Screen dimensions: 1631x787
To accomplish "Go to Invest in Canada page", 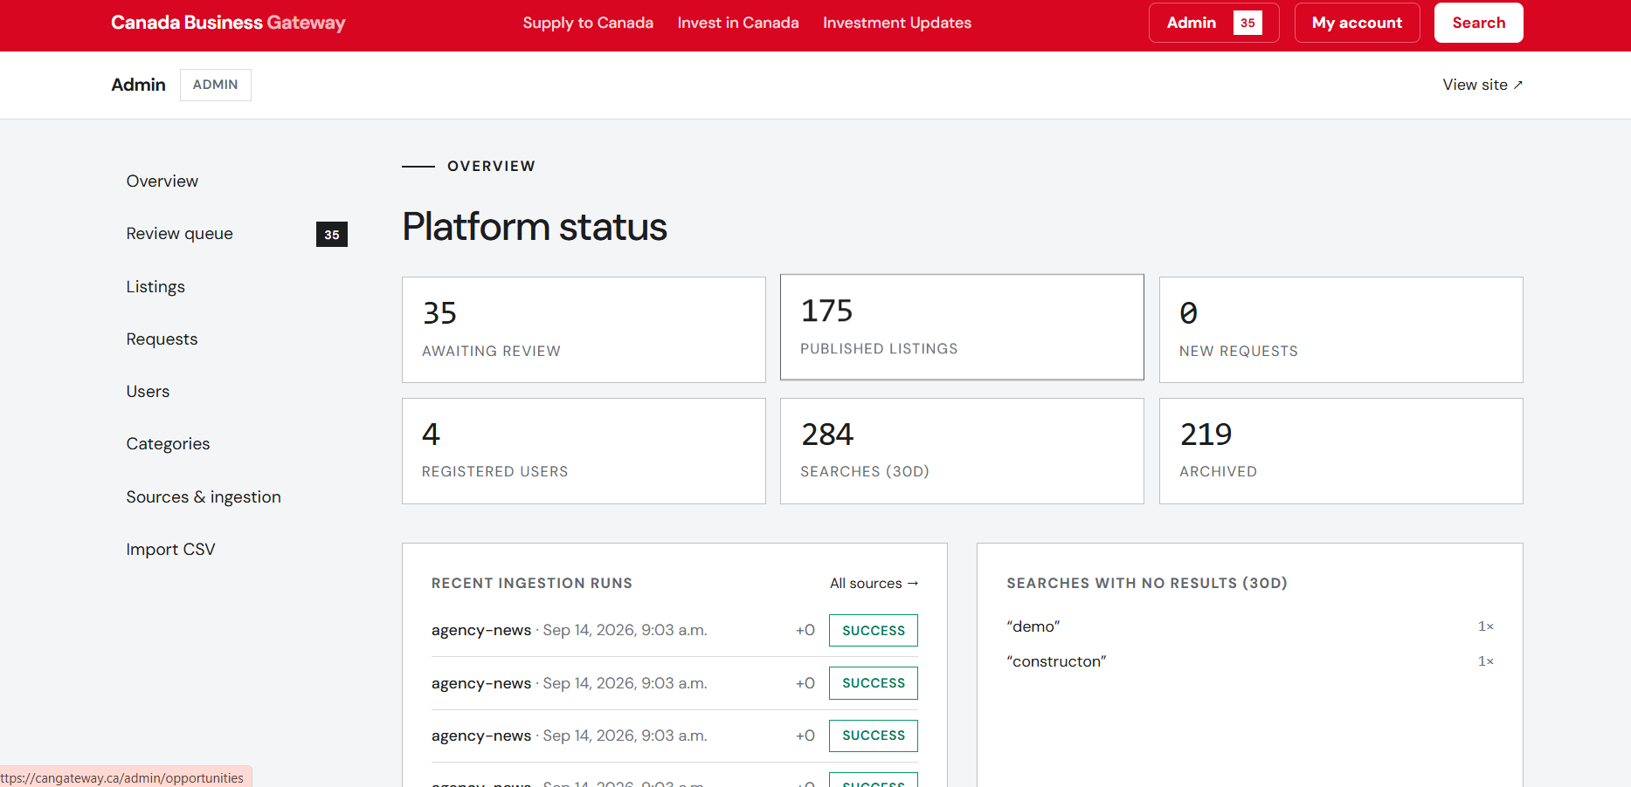I will point(738,23).
